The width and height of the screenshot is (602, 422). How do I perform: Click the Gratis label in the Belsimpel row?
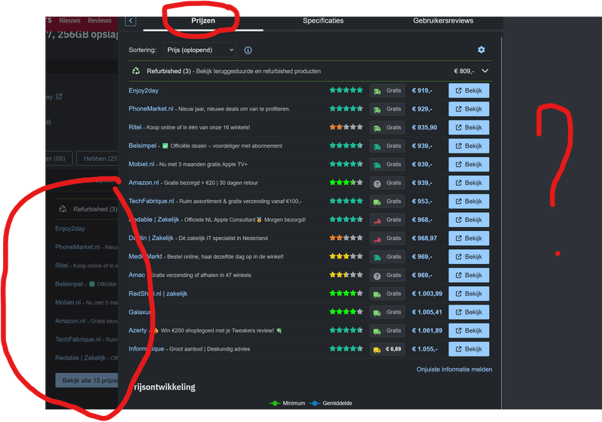click(x=394, y=146)
